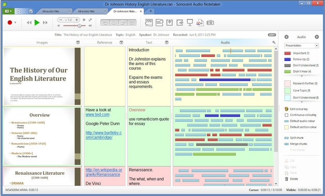Select the blue Follow Up colour swatch
325x196 pixels.
pos(288,59)
